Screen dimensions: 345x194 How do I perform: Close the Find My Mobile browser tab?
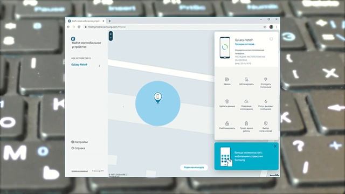(x=103, y=21)
